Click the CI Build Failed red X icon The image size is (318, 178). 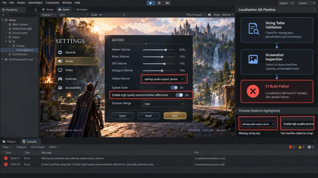pyautogui.click(x=253, y=91)
